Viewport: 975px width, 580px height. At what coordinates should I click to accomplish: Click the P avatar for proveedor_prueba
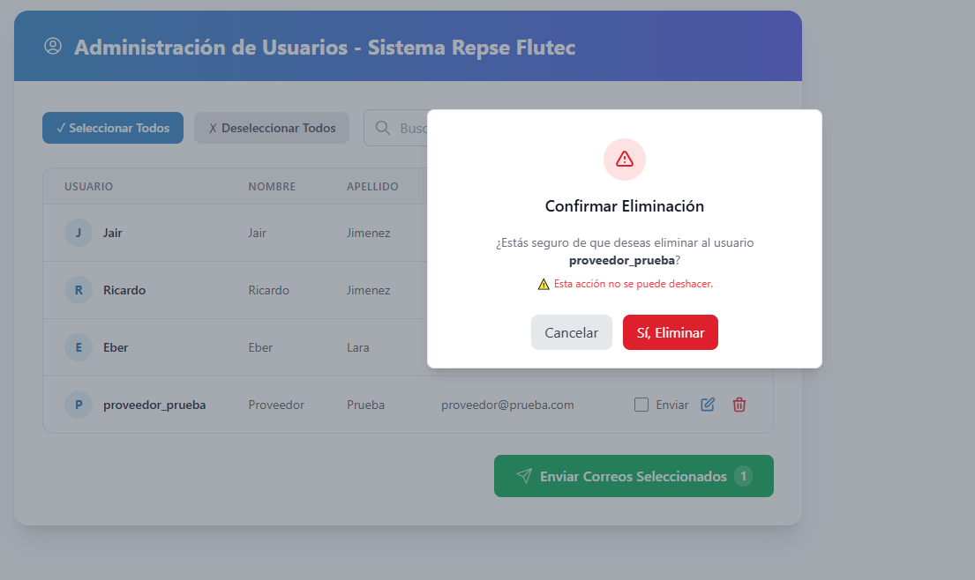tap(79, 405)
